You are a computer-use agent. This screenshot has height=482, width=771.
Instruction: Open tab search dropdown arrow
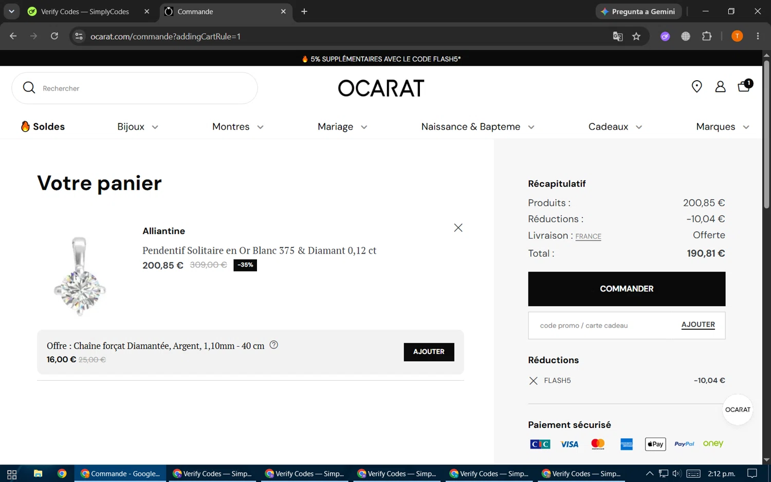click(x=11, y=11)
